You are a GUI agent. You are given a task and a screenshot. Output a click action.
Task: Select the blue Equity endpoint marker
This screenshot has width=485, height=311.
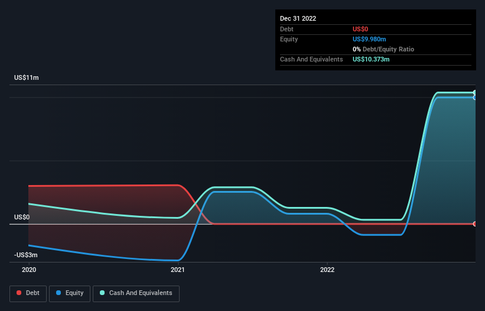point(475,98)
